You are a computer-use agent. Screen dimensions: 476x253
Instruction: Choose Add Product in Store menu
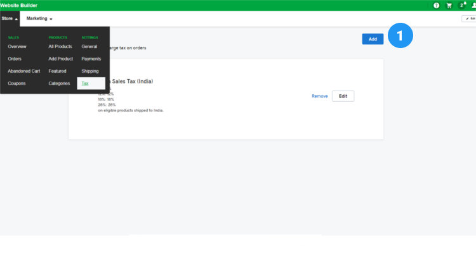point(60,59)
